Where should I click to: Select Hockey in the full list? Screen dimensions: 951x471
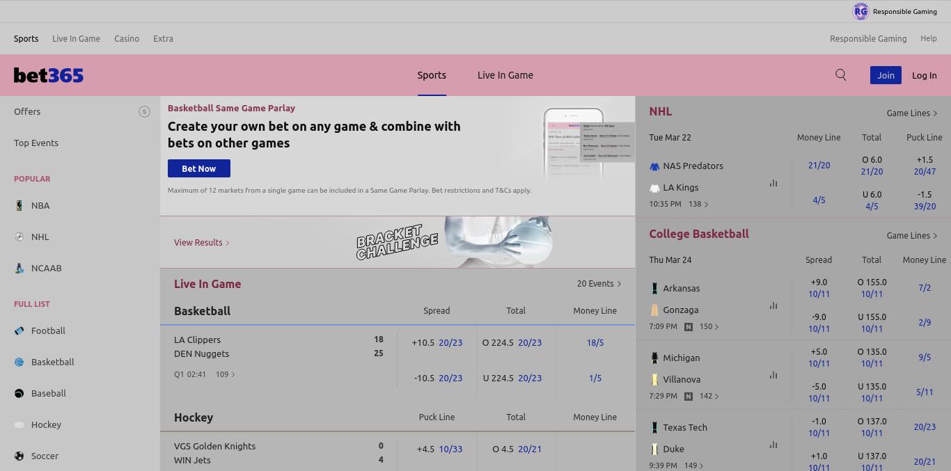(46, 424)
